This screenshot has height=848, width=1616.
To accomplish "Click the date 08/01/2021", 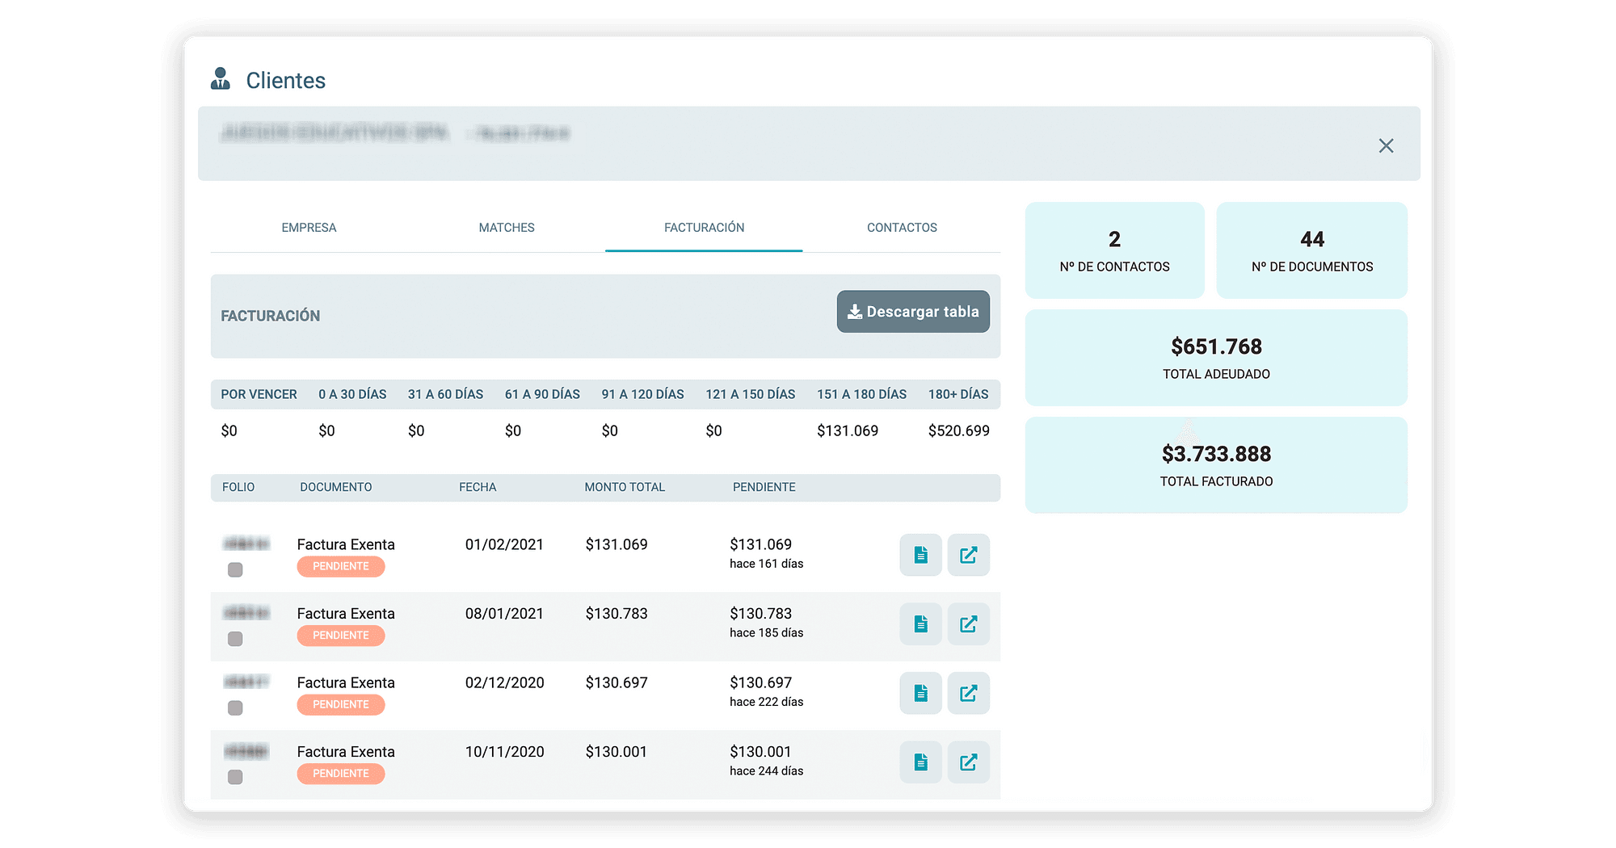I will (x=504, y=614).
